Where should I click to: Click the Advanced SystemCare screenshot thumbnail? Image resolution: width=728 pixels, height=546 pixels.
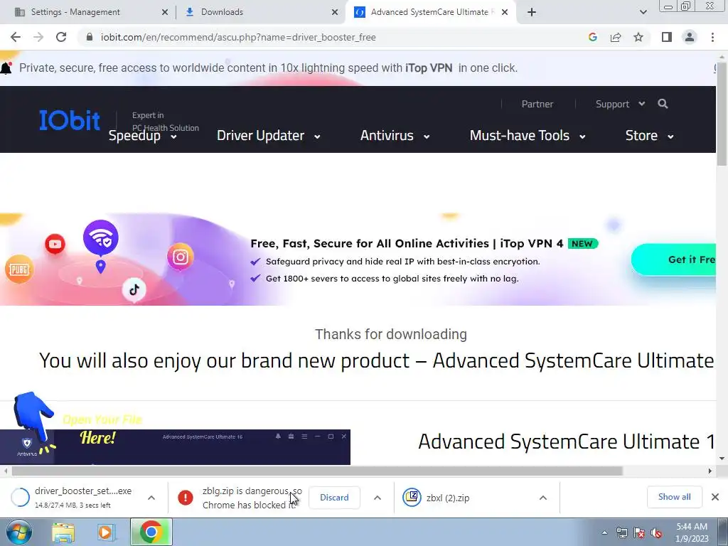tap(175, 446)
